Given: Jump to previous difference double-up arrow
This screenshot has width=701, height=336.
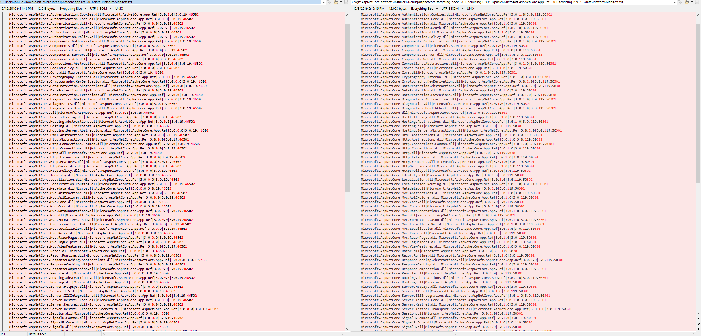Looking at the screenshot, I should click(698, 318).
